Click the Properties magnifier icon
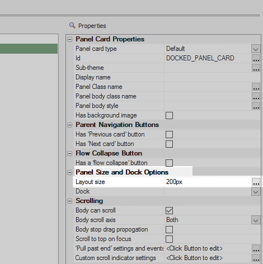Screen dimensions: 263x264 (72, 26)
